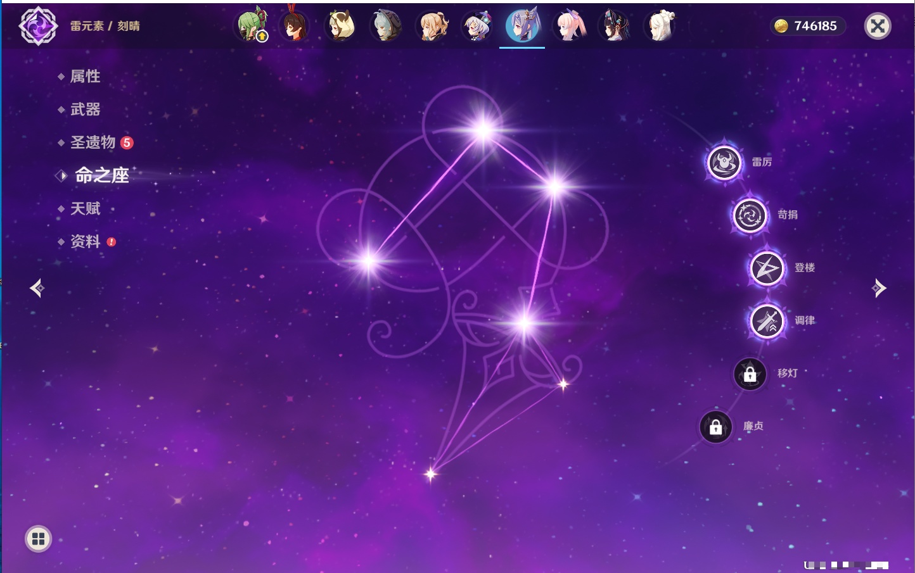Screen dimensions: 915x573
Task: Select Jean's blonde ponytail portrait
Action: coord(433,25)
